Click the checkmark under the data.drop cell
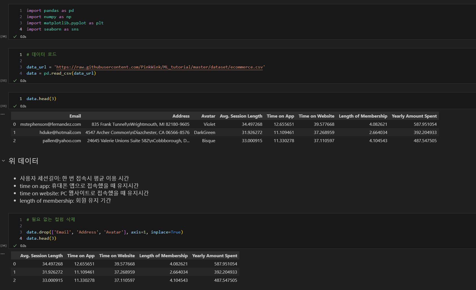 (15, 246)
